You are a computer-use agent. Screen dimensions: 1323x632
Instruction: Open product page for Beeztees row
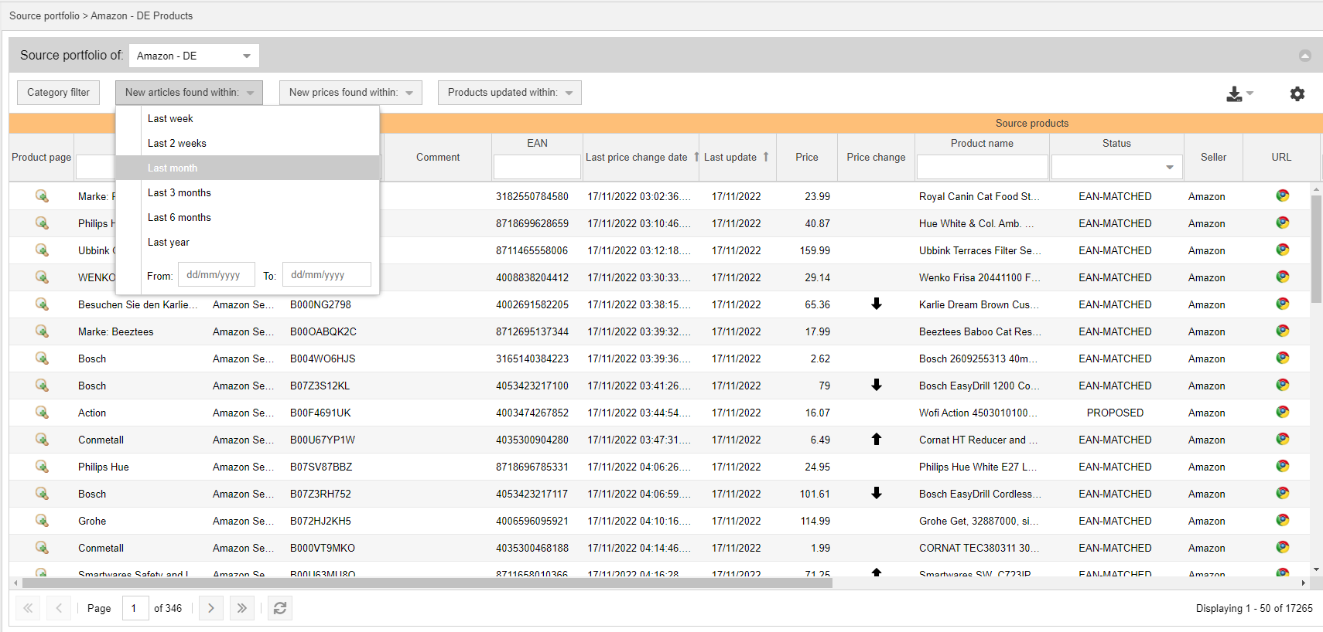(42, 331)
